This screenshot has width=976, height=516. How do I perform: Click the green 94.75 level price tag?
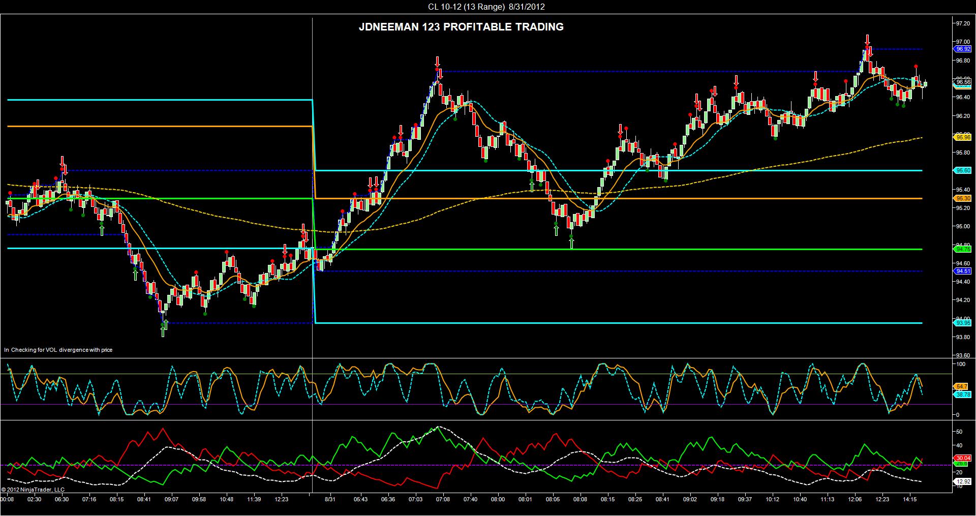pyautogui.click(x=963, y=249)
